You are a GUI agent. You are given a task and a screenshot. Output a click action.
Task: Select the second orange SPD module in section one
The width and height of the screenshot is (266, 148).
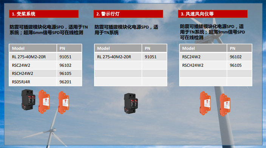(63, 103)
